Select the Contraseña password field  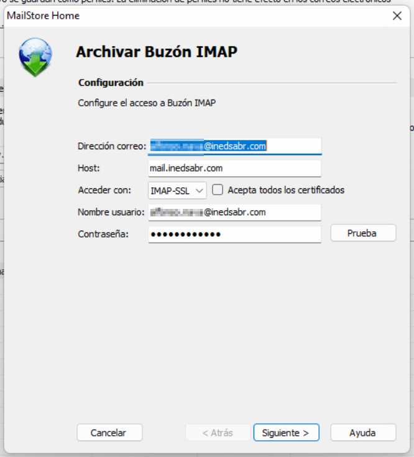click(x=234, y=234)
